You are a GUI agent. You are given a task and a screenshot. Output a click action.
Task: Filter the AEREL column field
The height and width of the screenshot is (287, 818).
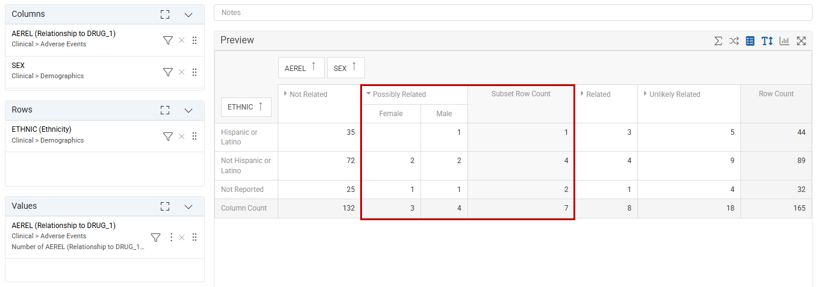(168, 40)
